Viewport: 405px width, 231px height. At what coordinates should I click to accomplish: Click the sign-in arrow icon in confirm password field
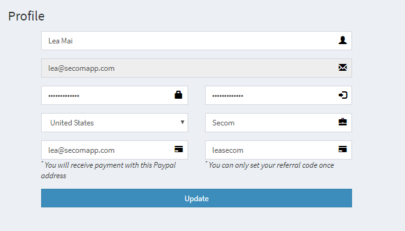point(343,95)
